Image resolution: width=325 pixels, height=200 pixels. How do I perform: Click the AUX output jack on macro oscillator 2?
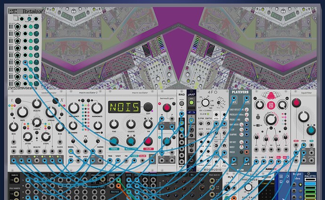(x=100, y=160)
